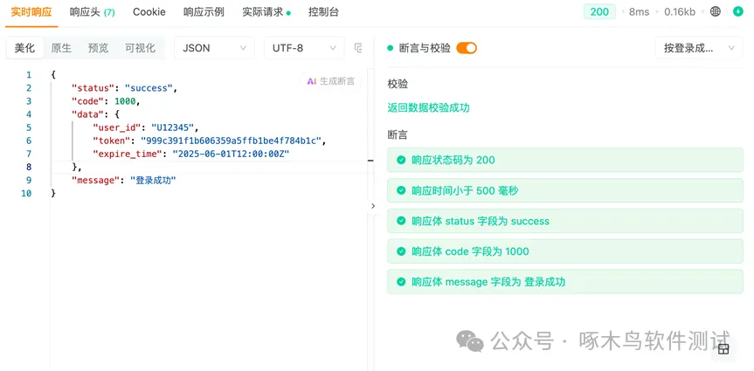The height and width of the screenshot is (371, 754).
Task: Click the 校验 section heading
Action: (x=398, y=84)
